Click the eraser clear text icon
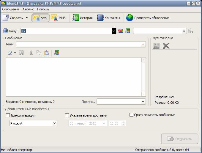 point(10,53)
